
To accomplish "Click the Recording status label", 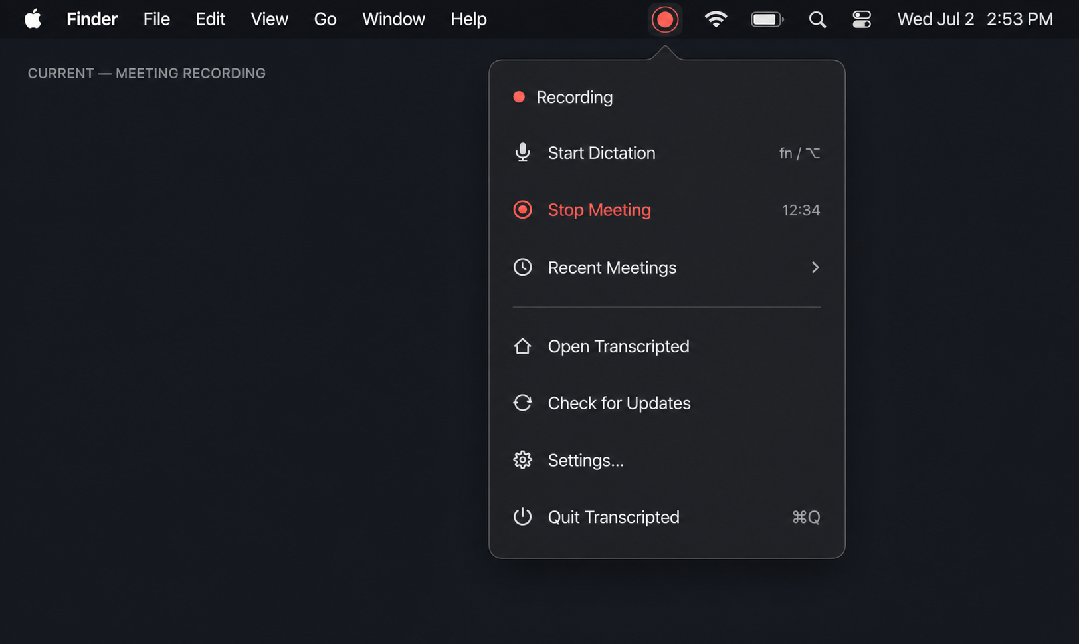I will click(574, 97).
